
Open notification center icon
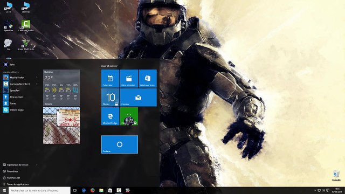coord(328,190)
